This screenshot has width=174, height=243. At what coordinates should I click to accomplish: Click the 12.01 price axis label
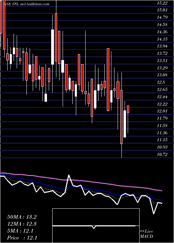tap(162, 111)
